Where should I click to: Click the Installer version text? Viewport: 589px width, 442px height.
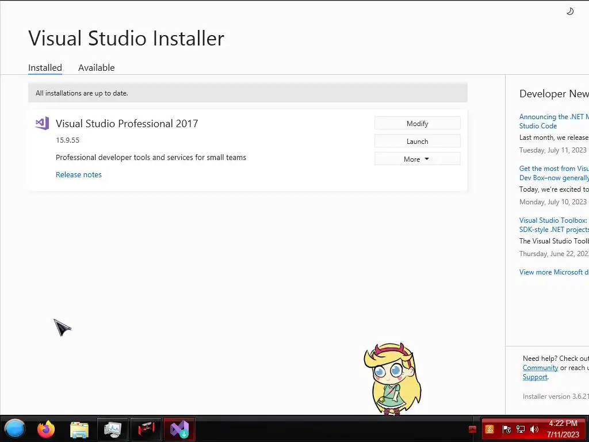[x=556, y=396]
